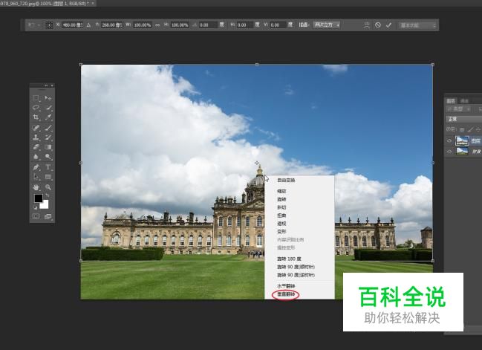Select the Crop tool
This screenshot has width=482, height=350.
point(36,117)
